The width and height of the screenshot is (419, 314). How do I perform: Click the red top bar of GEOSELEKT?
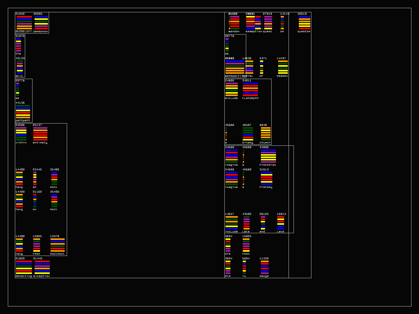click(x=24, y=17)
